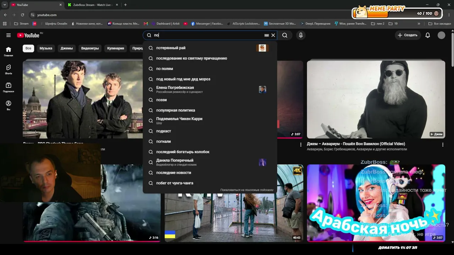Open the DeepL Переводчик bookmark

(315, 24)
